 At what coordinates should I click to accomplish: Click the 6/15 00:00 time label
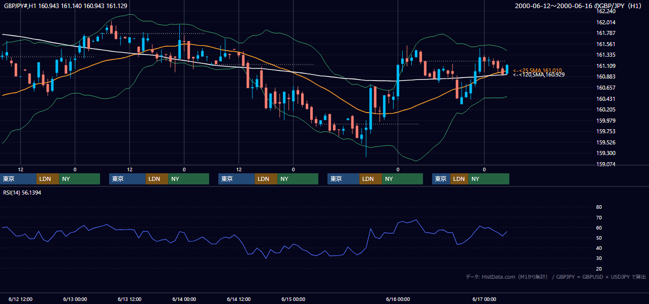pos(293,299)
